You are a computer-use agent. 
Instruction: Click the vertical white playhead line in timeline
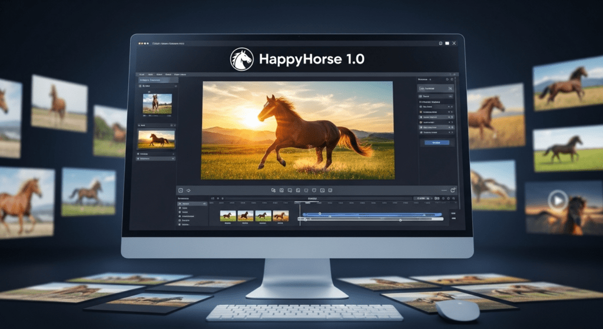[300, 213]
